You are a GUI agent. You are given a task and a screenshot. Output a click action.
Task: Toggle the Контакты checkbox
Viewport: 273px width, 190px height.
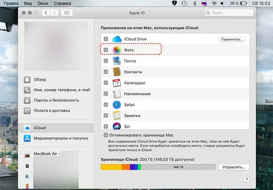click(106, 72)
